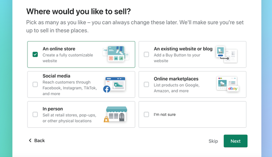Click the retail storefront illustration
Image resolution: width=272 pixels, height=157 pixels.
coord(116,114)
